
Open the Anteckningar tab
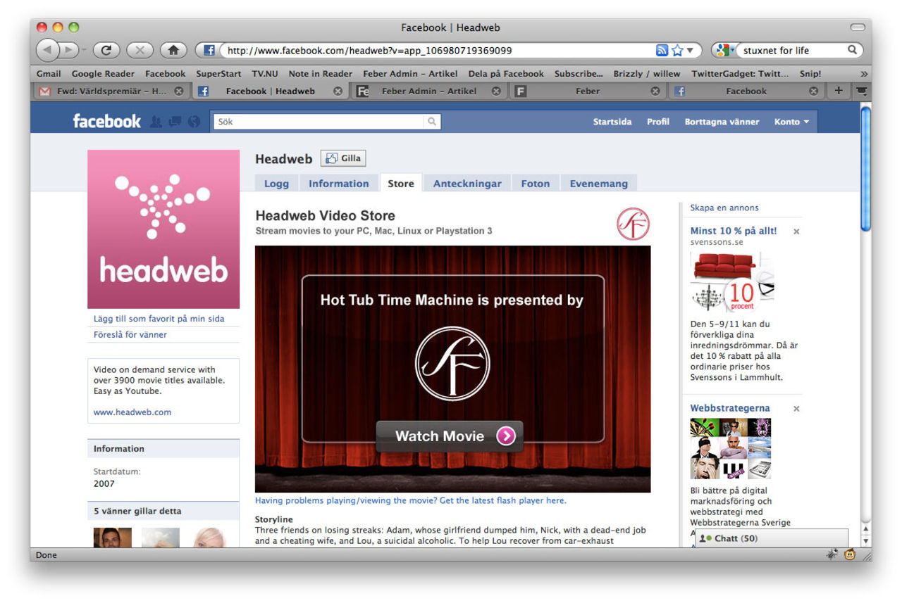pyautogui.click(x=467, y=183)
